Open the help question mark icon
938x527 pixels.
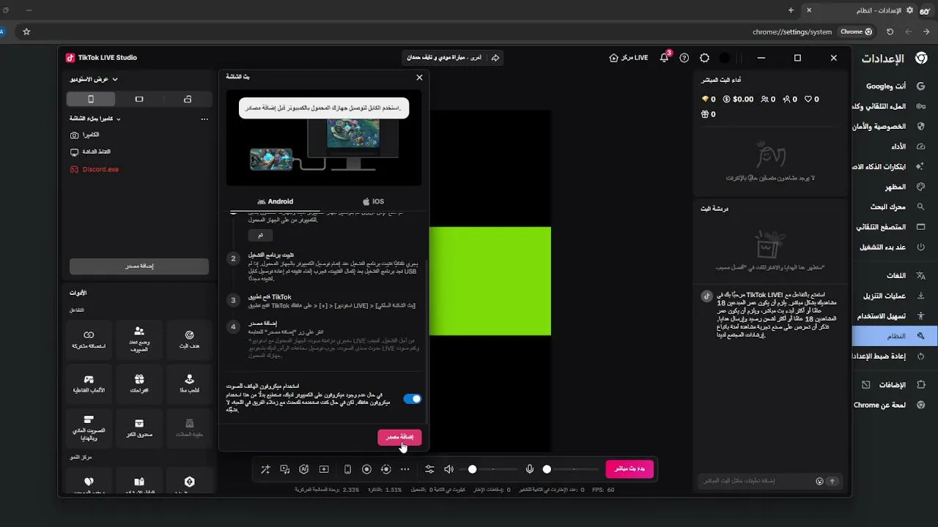point(684,58)
